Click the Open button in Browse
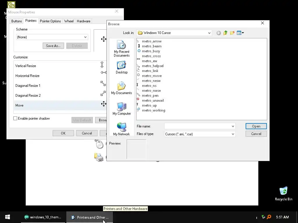 pyautogui.click(x=256, y=126)
